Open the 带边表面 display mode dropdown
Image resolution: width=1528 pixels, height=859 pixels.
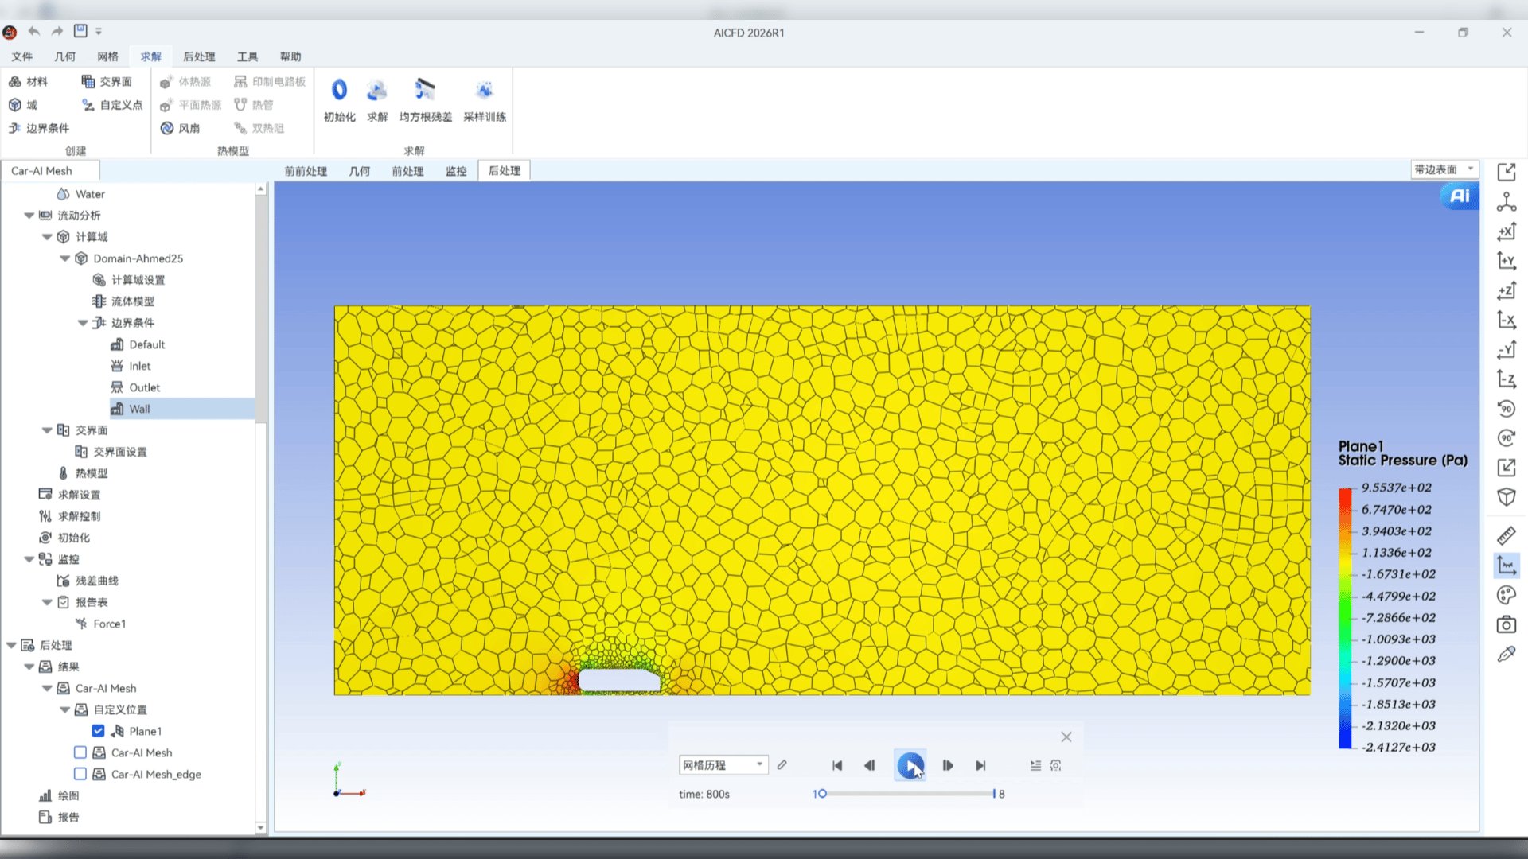tap(1444, 169)
